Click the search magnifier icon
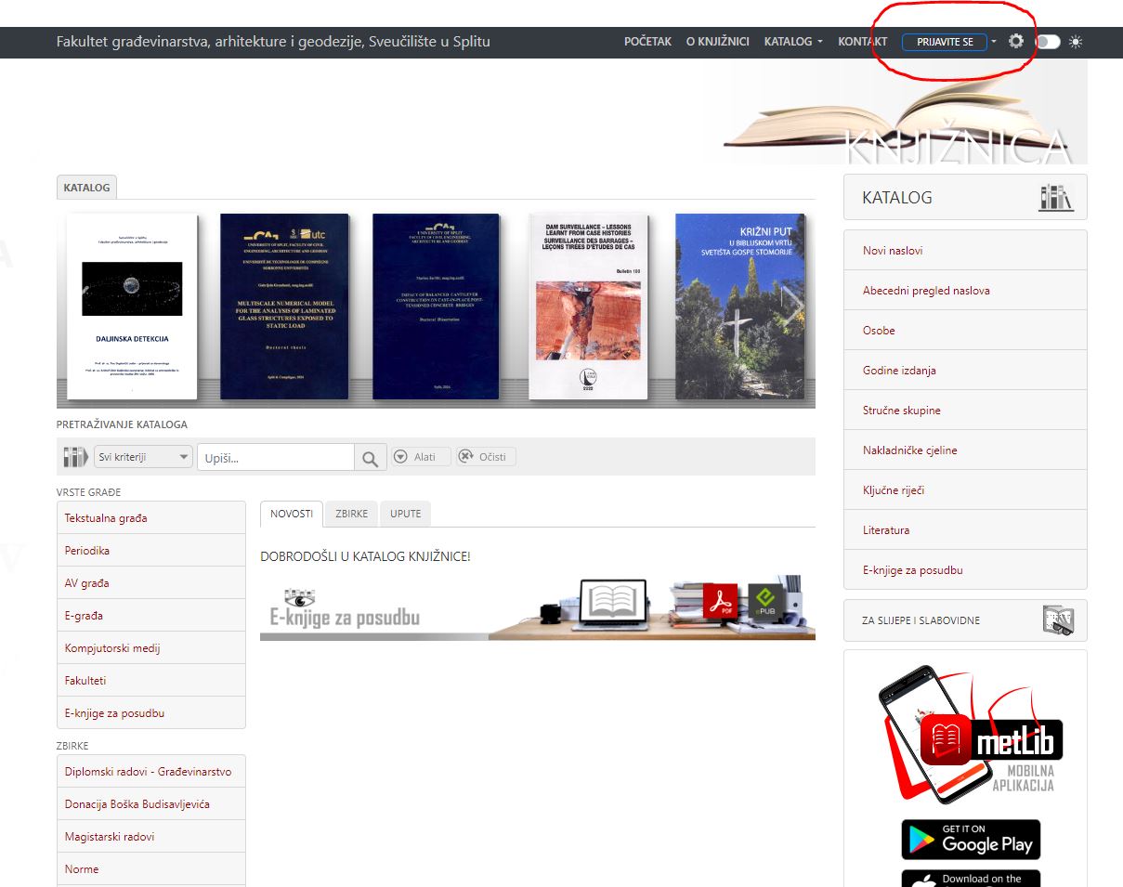This screenshot has height=887, width=1123. tap(370, 458)
